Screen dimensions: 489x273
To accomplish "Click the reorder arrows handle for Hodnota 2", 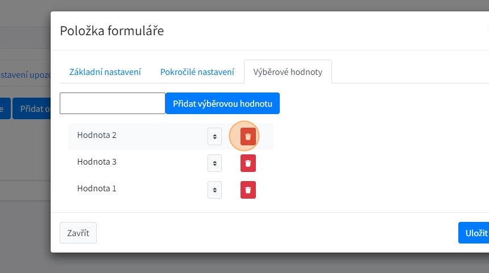I will pos(214,137).
